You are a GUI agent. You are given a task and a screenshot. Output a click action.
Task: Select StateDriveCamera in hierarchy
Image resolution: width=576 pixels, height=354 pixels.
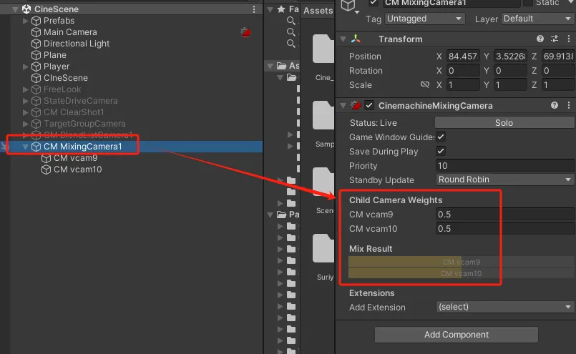pyautogui.click(x=80, y=101)
